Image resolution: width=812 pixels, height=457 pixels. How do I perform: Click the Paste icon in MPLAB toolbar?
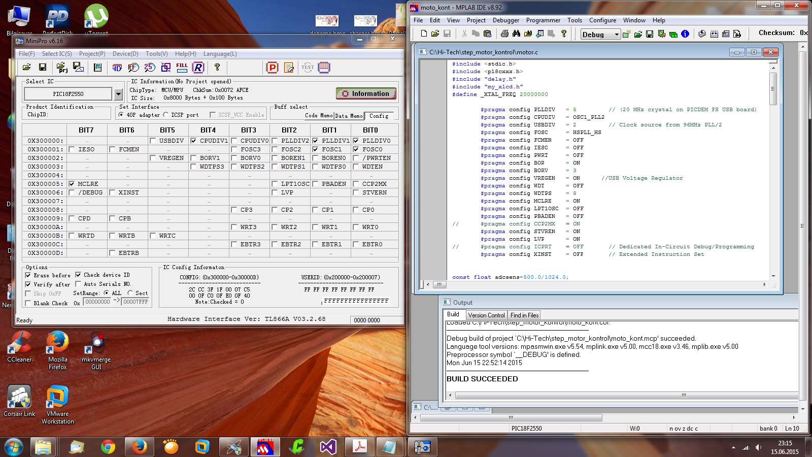[x=487, y=34]
